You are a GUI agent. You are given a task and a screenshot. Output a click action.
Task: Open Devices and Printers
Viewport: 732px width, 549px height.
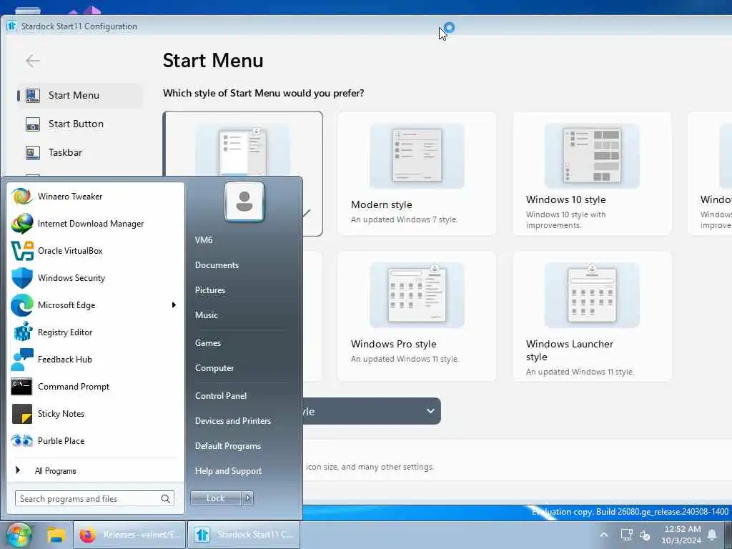pyautogui.click(x=233, y=420)
